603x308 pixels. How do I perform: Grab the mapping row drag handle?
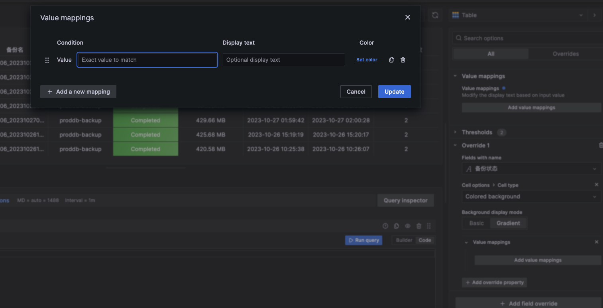click(x=47, y=60)
